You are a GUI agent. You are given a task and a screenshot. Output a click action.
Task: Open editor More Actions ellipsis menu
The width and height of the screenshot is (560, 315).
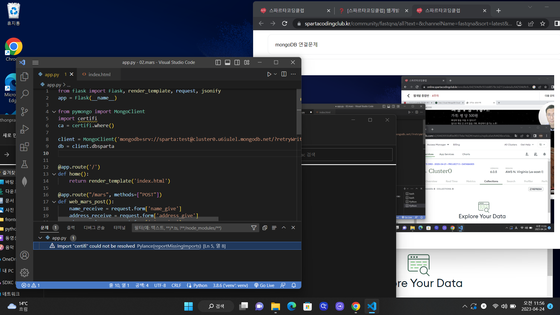pyautogui.click(x=293, y=74)
